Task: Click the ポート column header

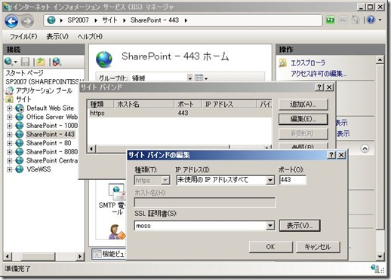Action: (188, 105)
